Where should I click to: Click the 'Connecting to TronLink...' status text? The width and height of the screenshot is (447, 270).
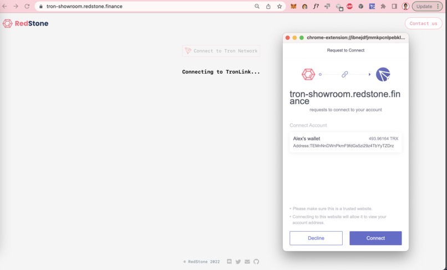(x=221, y=72)
